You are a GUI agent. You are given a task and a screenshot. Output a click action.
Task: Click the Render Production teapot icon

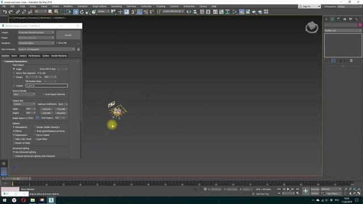coord(254,12)
